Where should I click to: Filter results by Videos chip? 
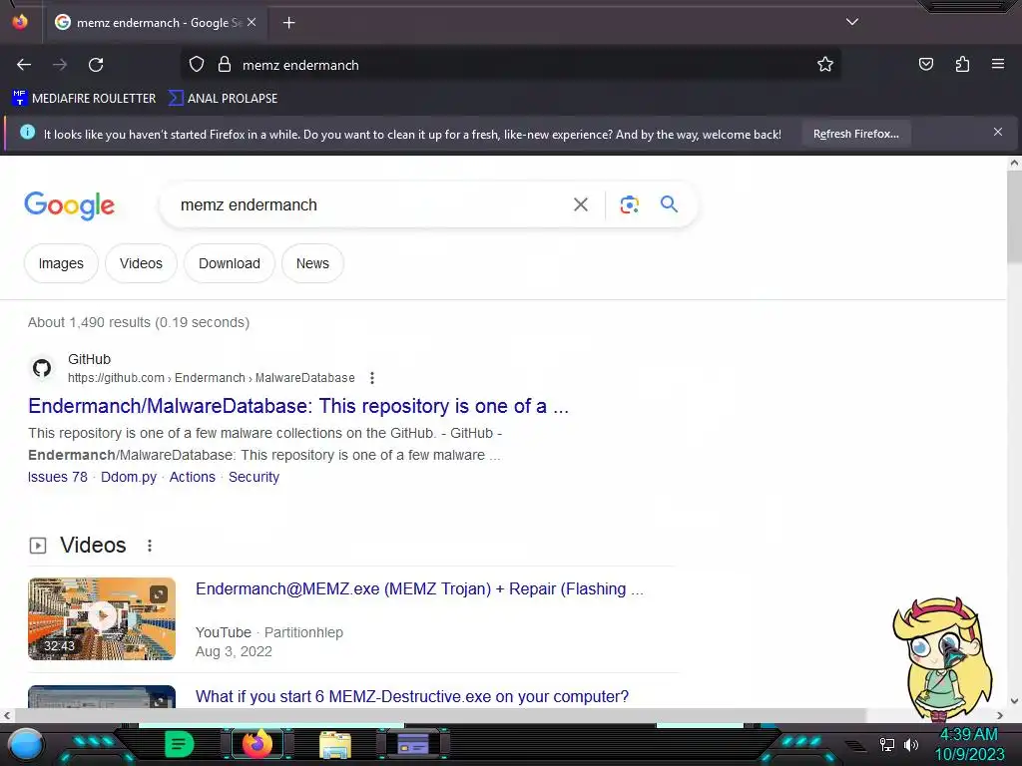141,263
